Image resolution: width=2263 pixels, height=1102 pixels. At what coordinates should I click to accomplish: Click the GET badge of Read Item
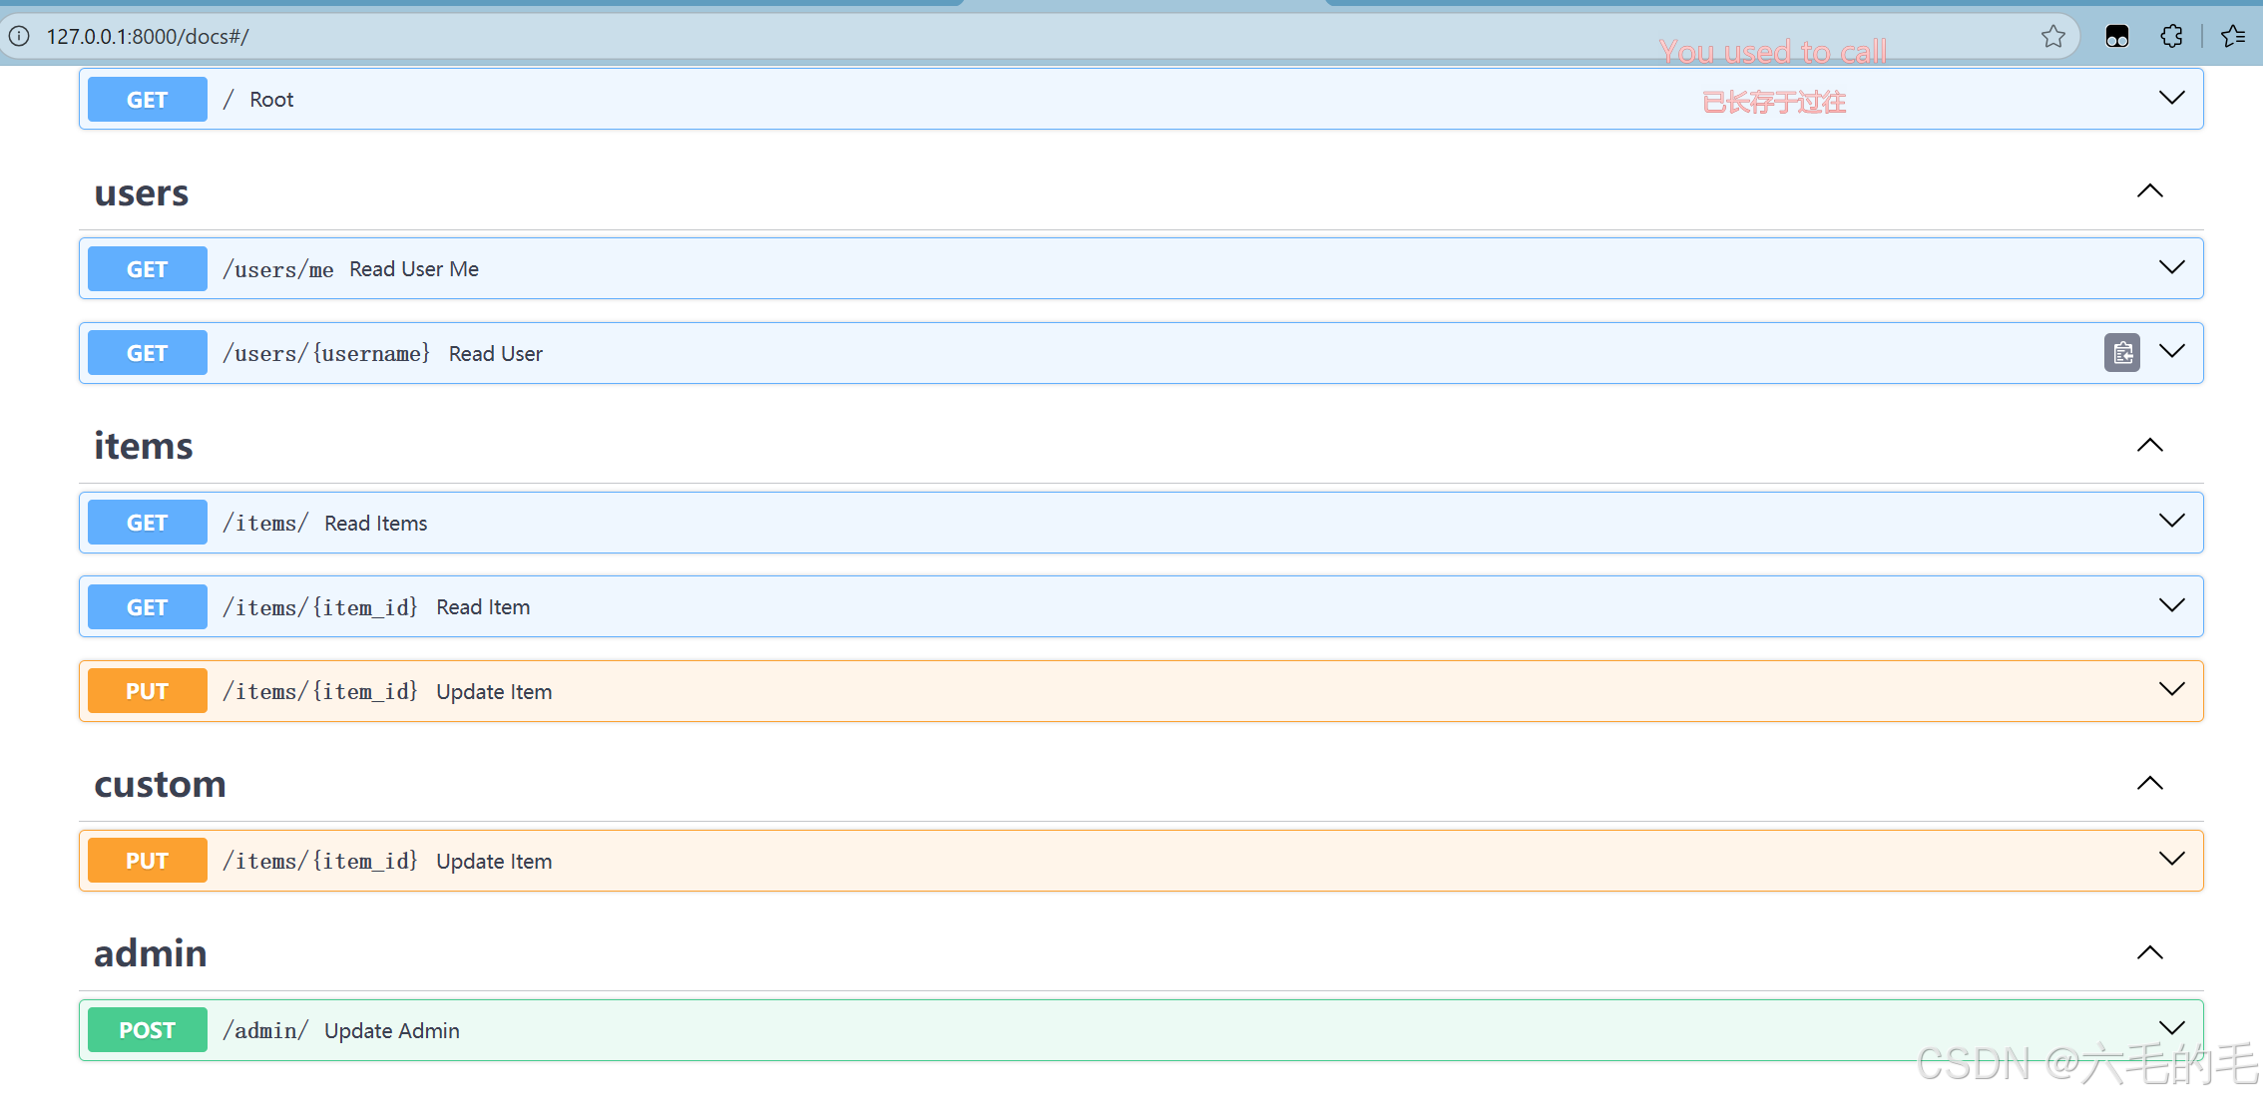pos(148,607)
